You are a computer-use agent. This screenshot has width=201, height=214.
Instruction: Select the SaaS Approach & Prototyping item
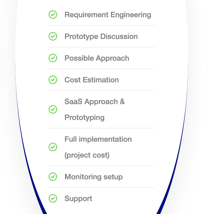pos(95,109)
